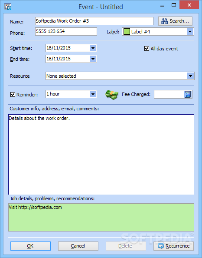Click the Delete button
The height and width of the screenshot is (258, 202).
click(126, 246)
